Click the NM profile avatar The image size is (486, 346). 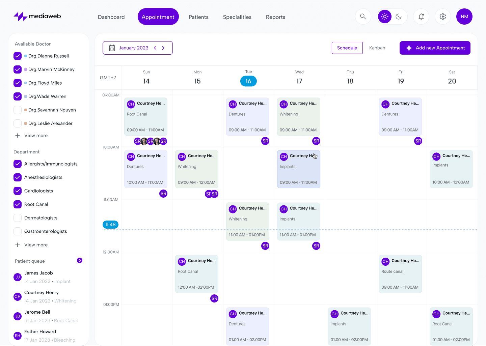point(464,17)
